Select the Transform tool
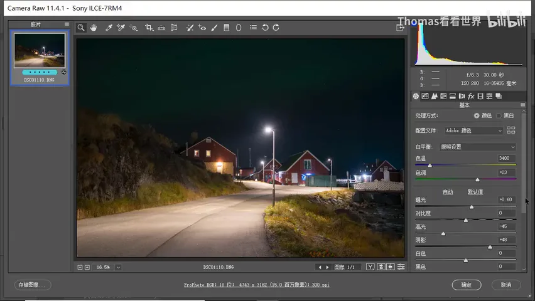 (174, 28)
